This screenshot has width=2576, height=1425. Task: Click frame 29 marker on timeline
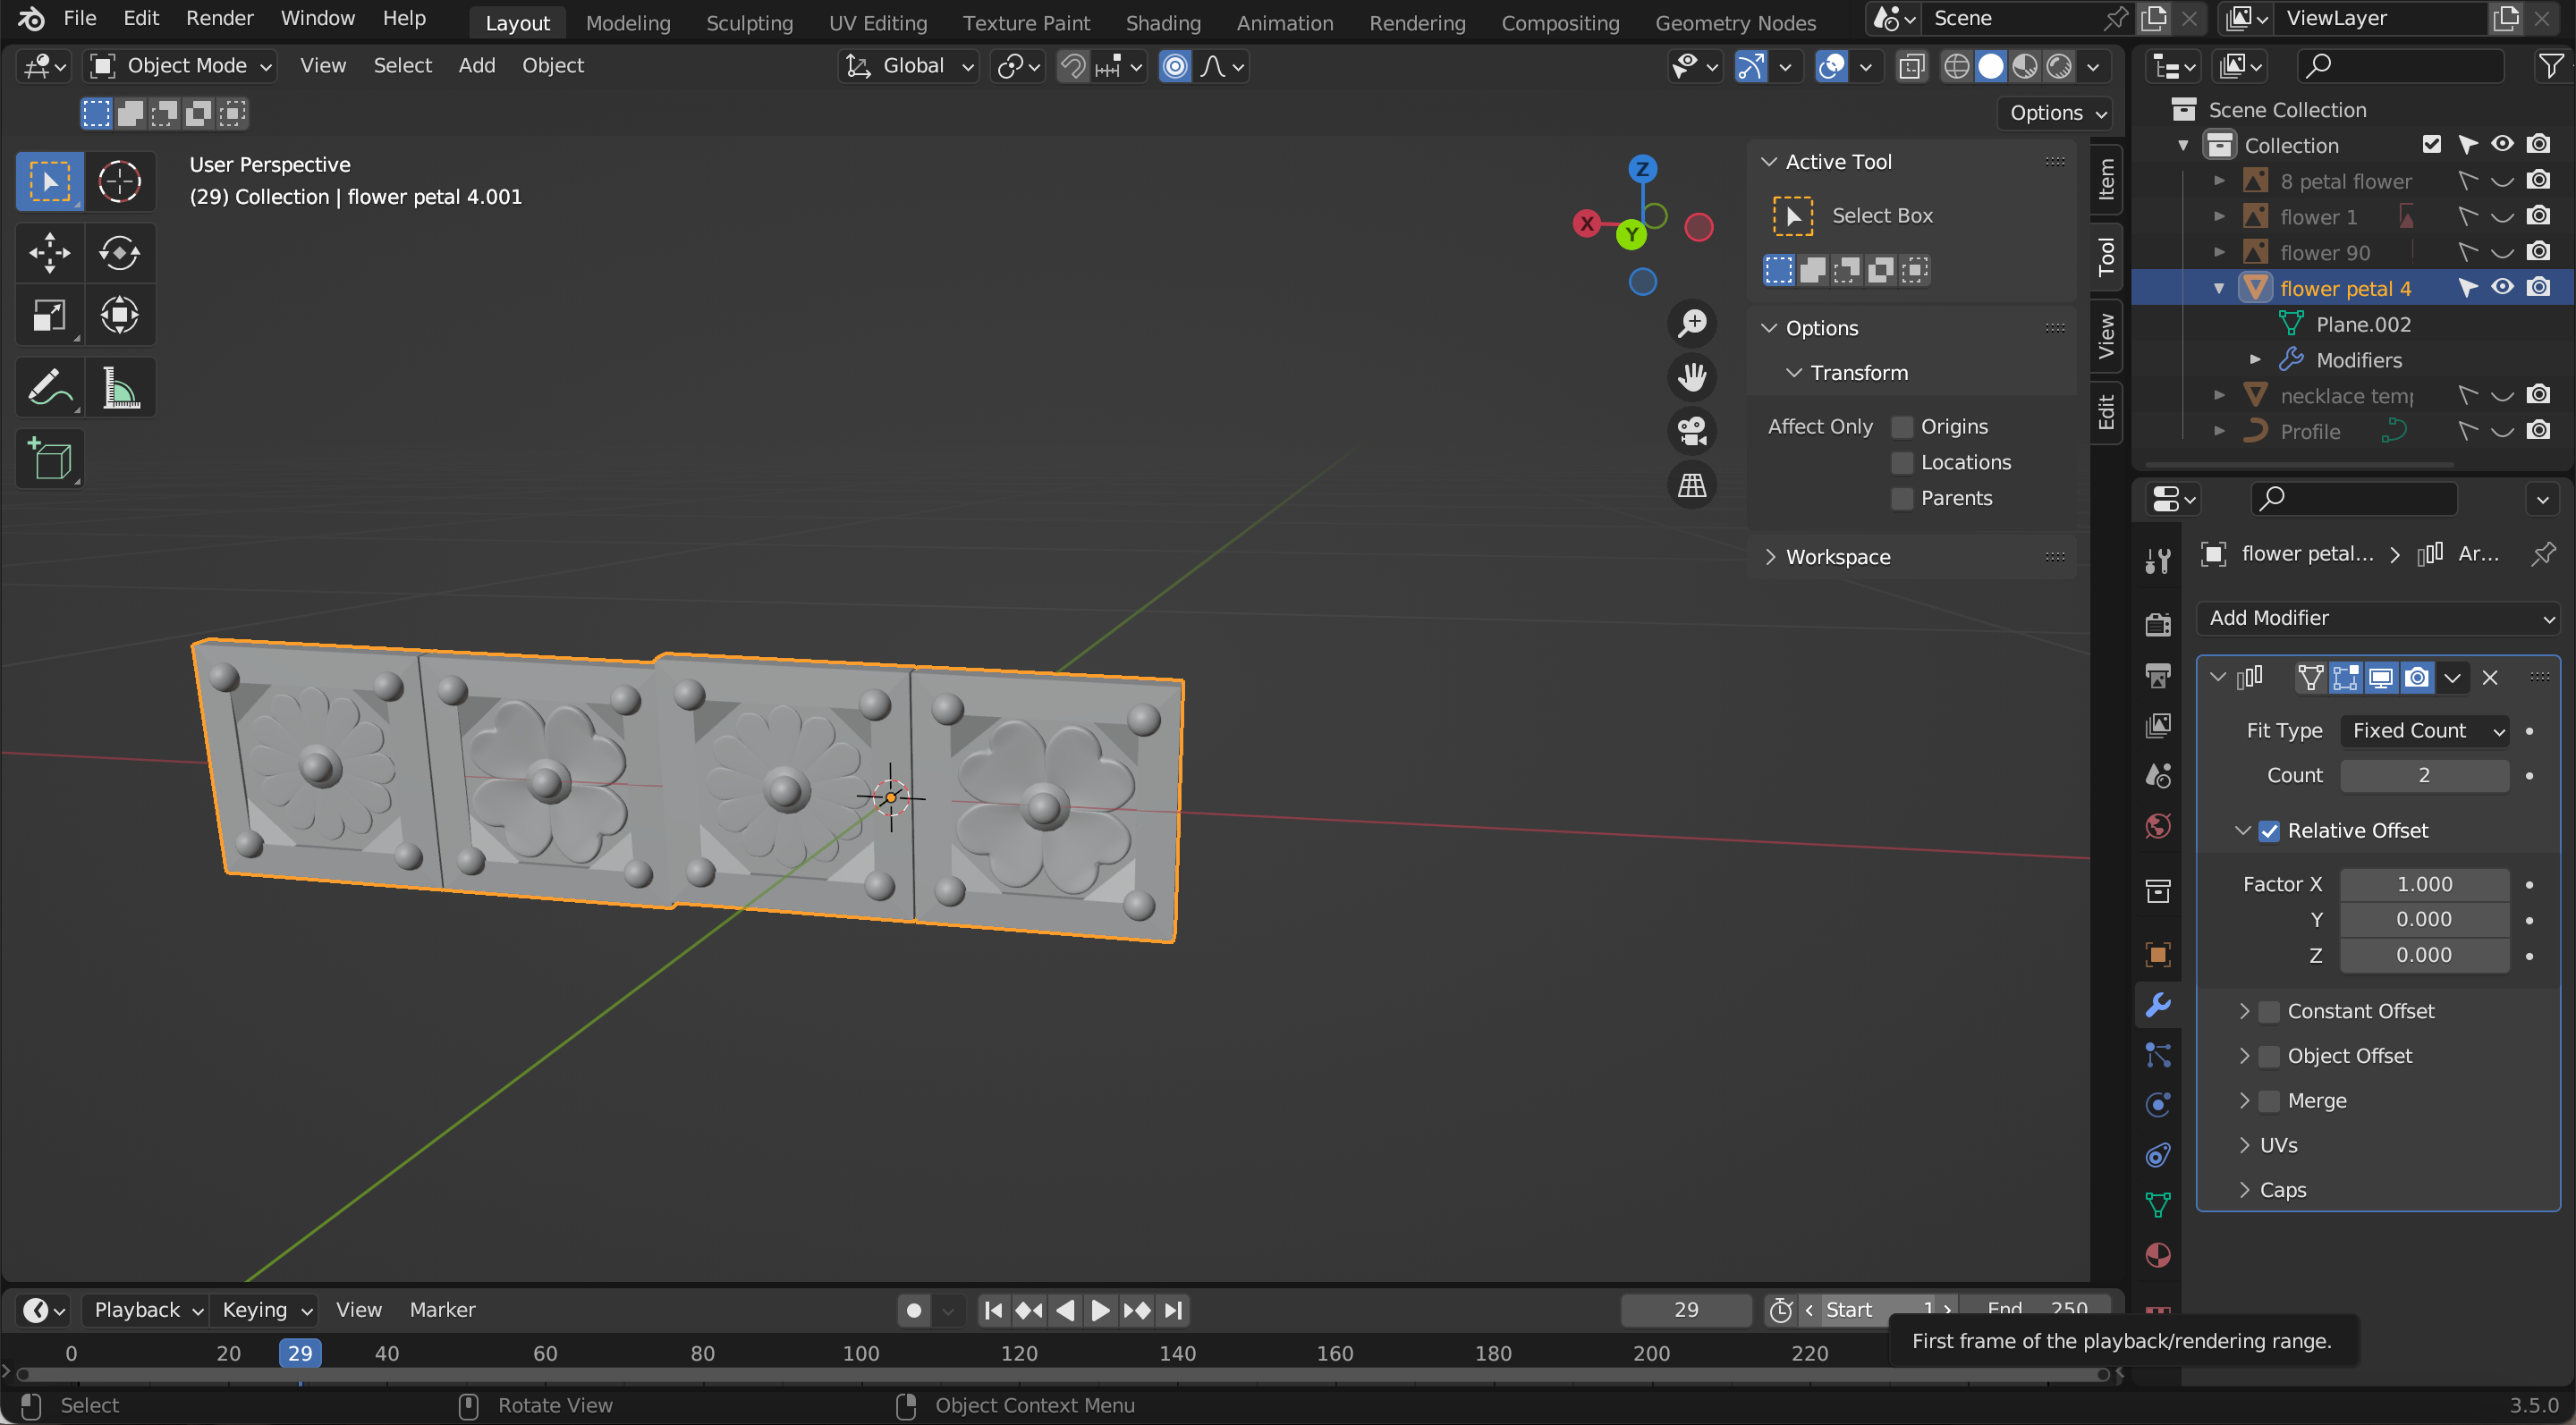tap(300, 1354)
